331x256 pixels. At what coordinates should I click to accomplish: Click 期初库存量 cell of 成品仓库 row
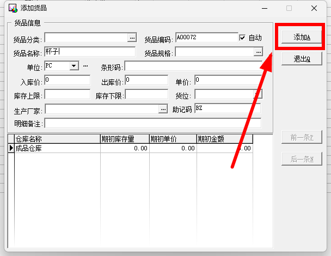125,148
